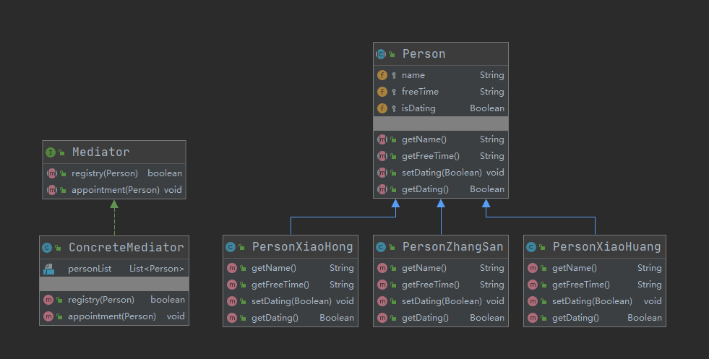Click the method icon of Person's getDating()
Image resolution: width=709 pixels, height=359 pixels.
pyautogui.click(x=382, y=189)
